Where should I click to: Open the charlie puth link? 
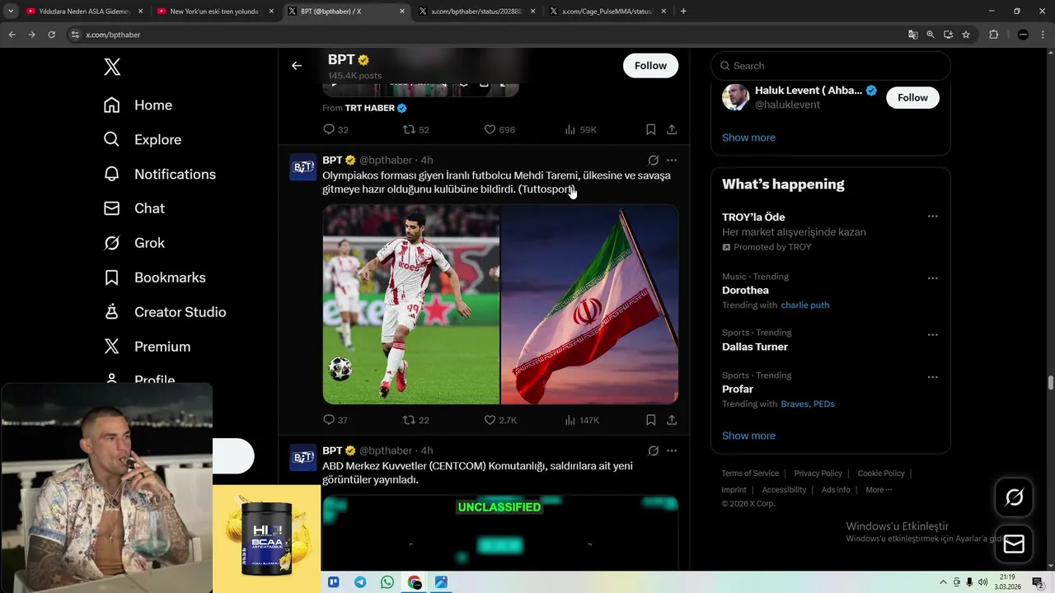(x=805, y=306)
